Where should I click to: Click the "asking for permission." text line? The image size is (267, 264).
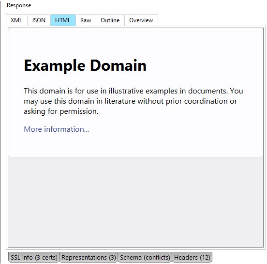coord(61,111)
